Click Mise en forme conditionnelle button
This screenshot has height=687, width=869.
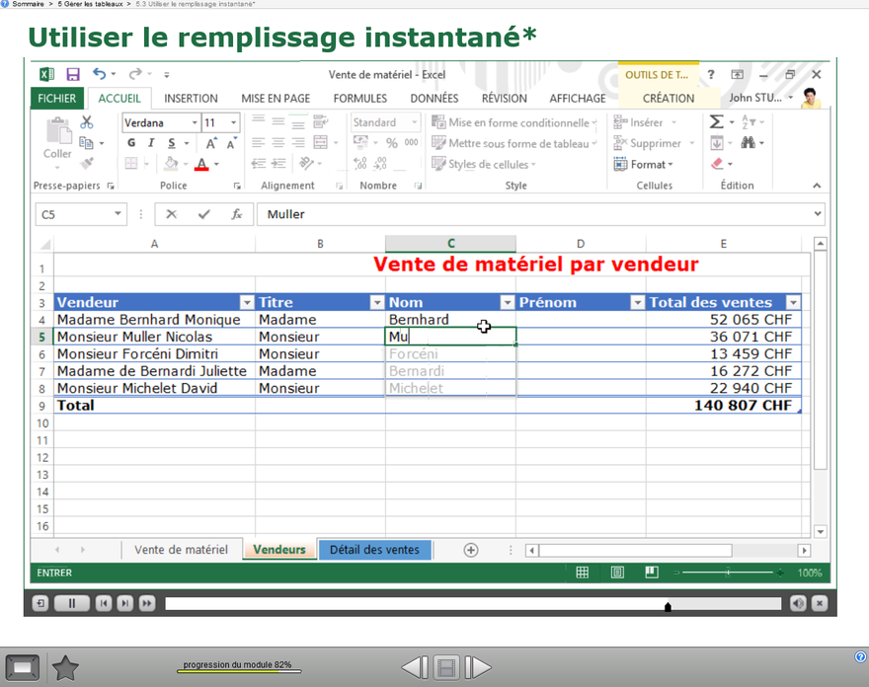tap(514, 123)
